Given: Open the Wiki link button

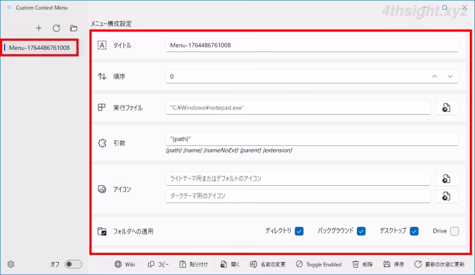Looking at the screenshot, I should point(125,264).
